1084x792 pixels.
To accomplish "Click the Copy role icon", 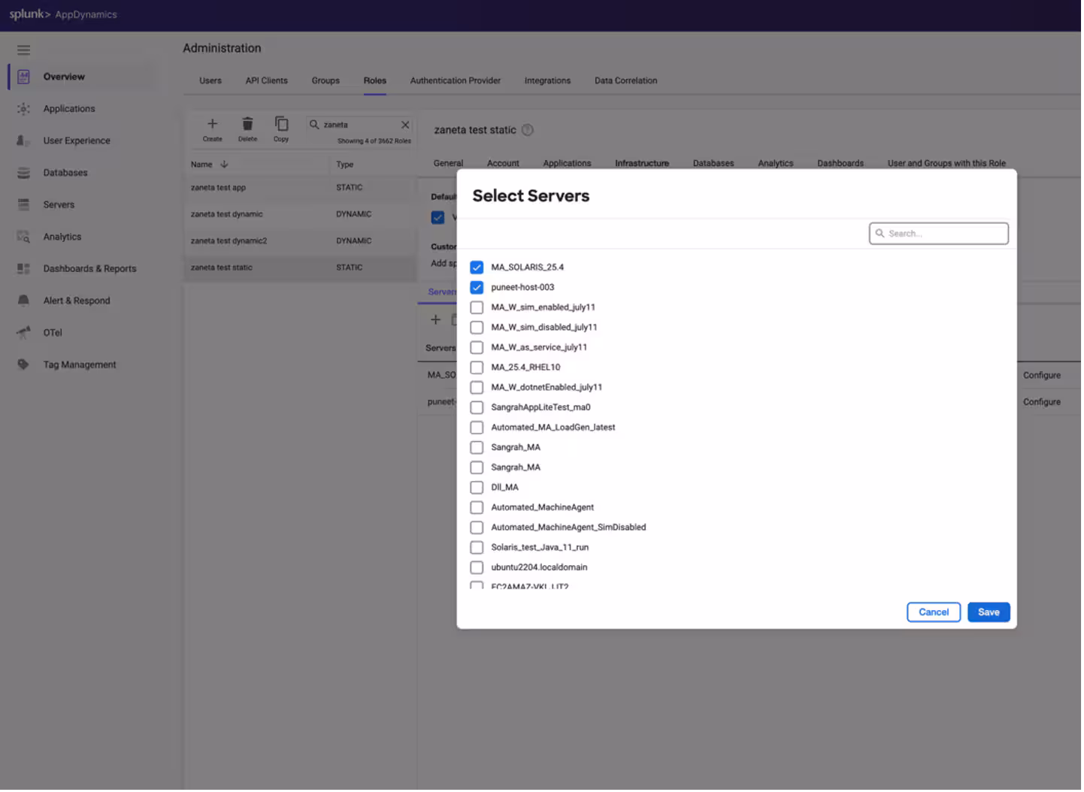I will 281,124.
